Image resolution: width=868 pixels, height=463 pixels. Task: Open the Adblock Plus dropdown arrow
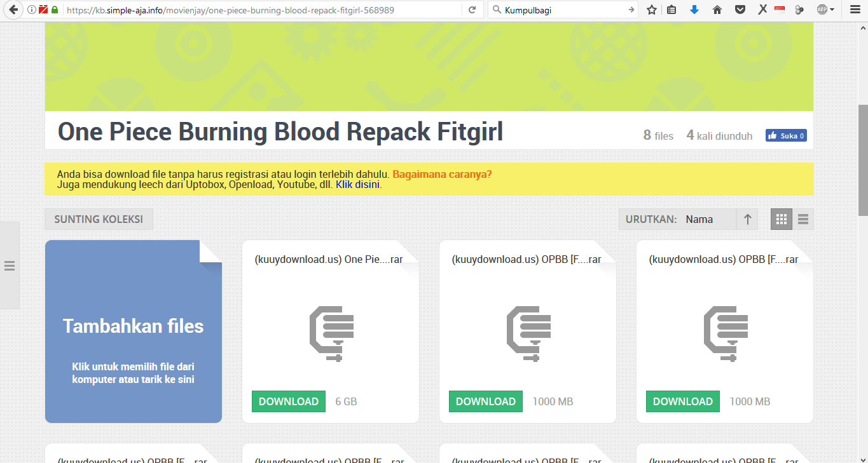[x=832, y=10]
